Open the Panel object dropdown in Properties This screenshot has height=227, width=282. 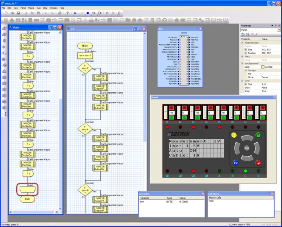pos(279,30)
